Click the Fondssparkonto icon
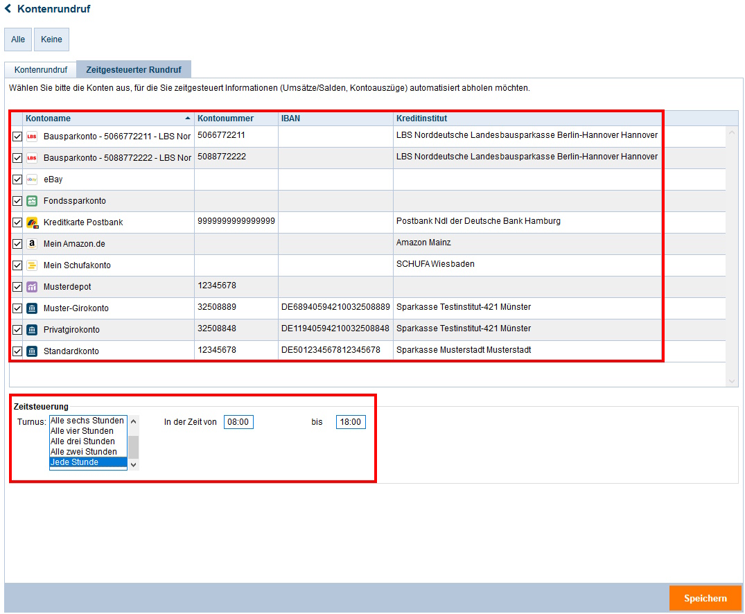The image size is (745, 614). pos(32,201)
